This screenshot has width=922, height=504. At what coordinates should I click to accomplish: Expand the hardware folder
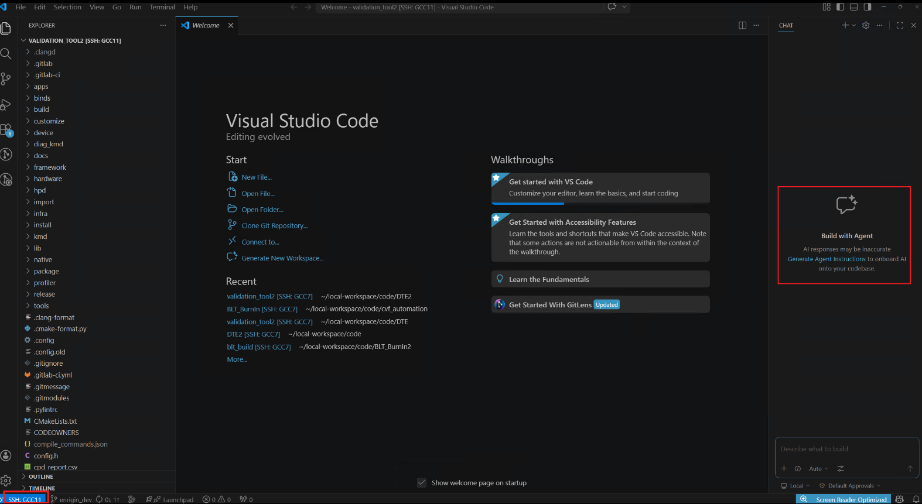[x=97, y=179]
